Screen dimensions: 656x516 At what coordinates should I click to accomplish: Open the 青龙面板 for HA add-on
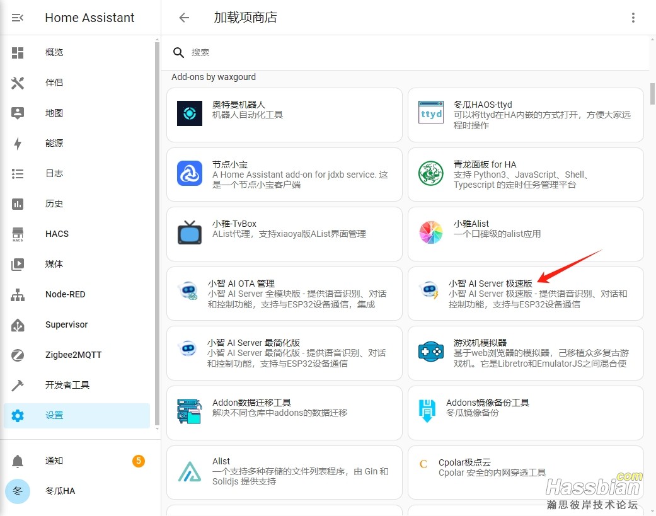point(526,175)
